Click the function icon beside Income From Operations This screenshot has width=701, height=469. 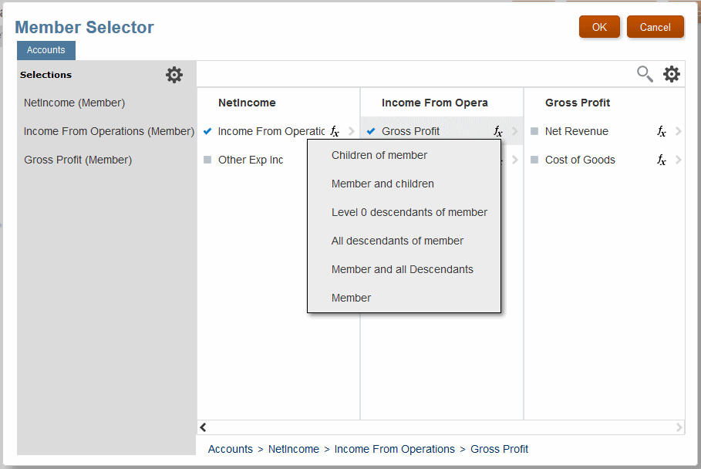point(335,132)
